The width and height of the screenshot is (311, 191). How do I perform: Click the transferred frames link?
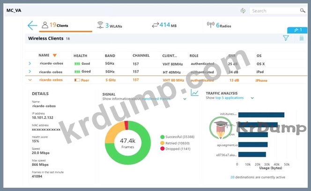(x=156, y=99)
